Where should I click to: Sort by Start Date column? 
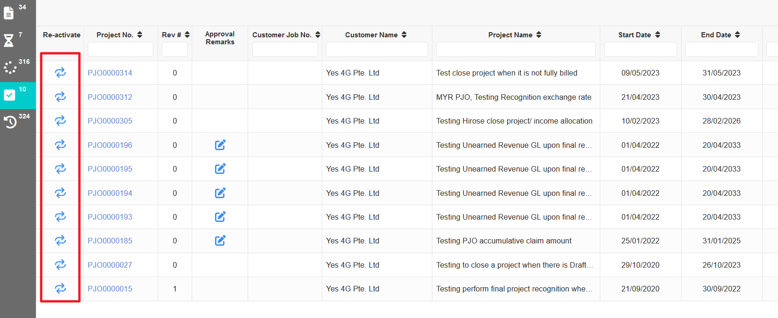(x=658, y=35)
